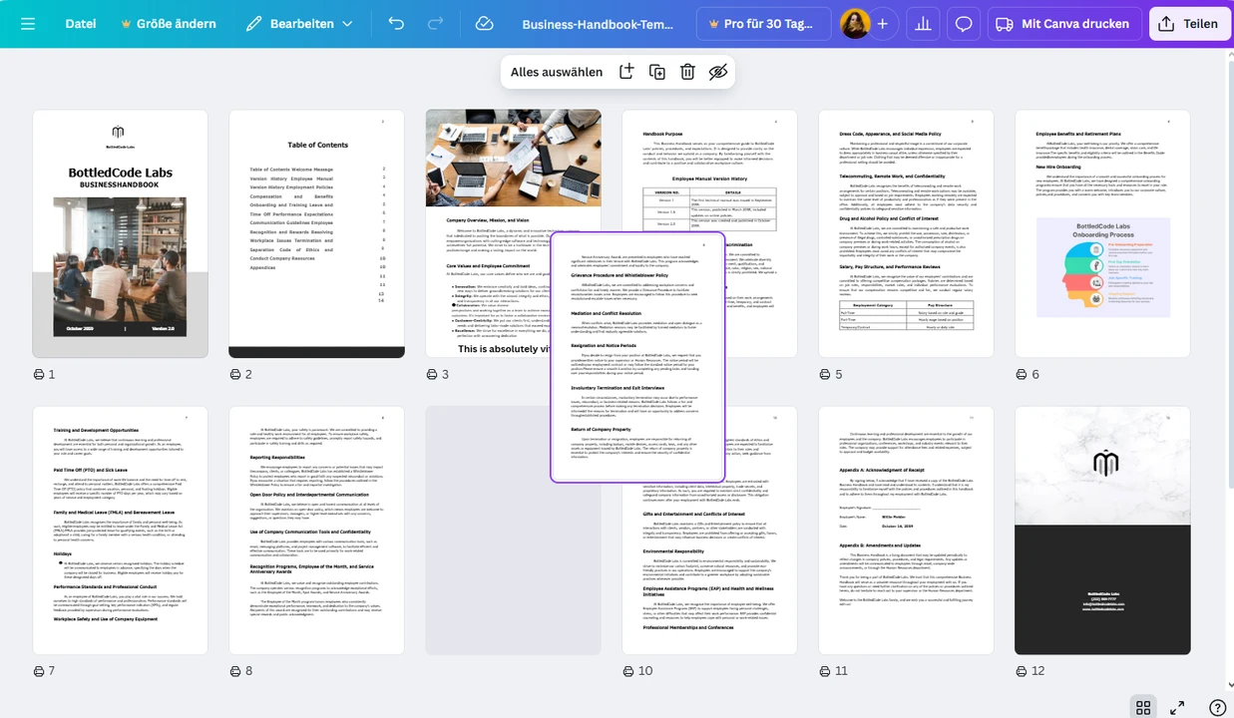Delete selected page trash icon
The height and width of the screenshot is (718, 1234).
pos(687,72)
